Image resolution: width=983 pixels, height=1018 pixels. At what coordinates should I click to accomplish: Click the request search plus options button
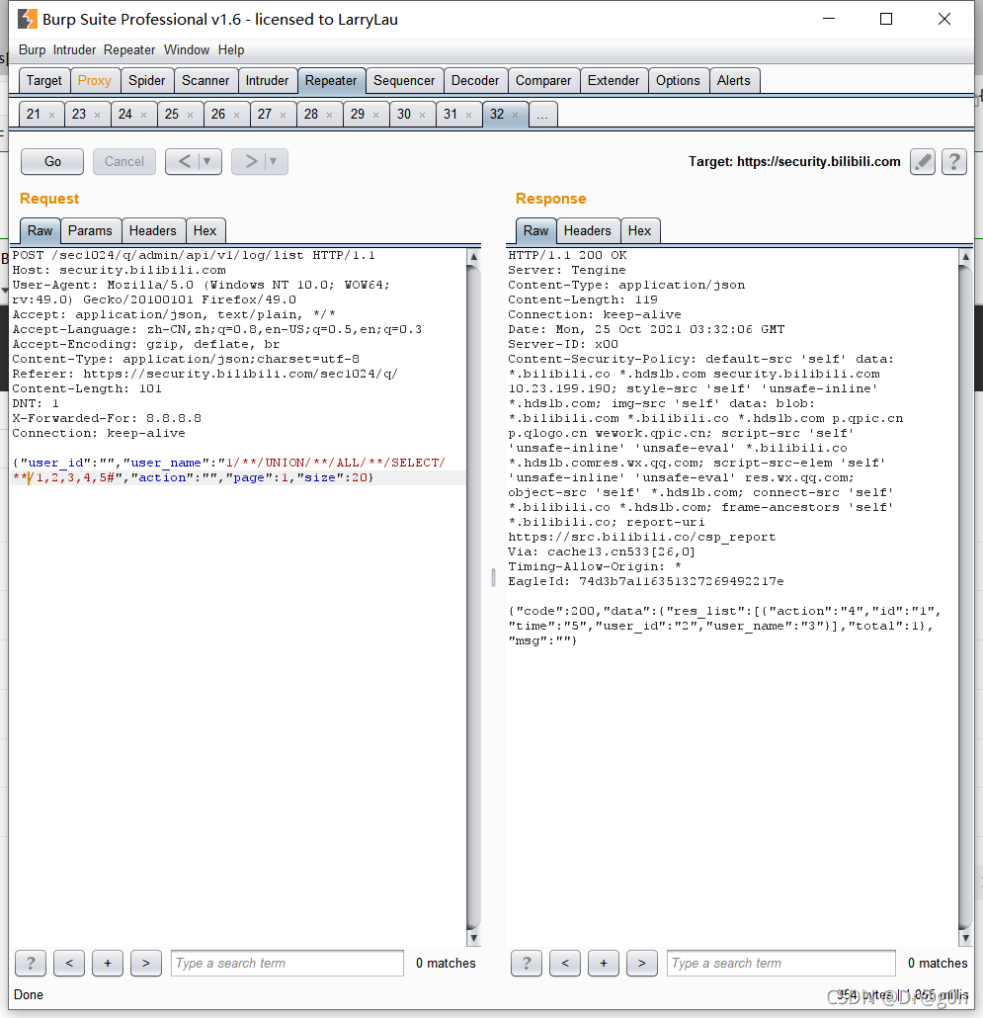108,963
